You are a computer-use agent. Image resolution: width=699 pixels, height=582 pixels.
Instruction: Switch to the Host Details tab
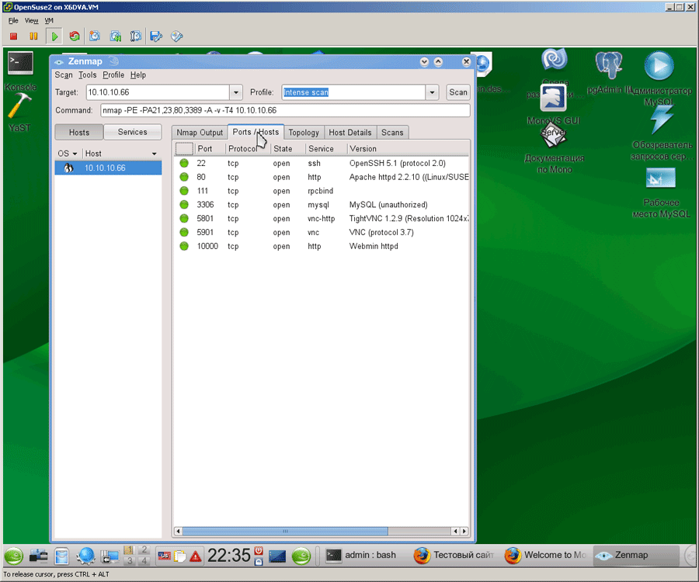pyautogui.click(x=350, y=132)
